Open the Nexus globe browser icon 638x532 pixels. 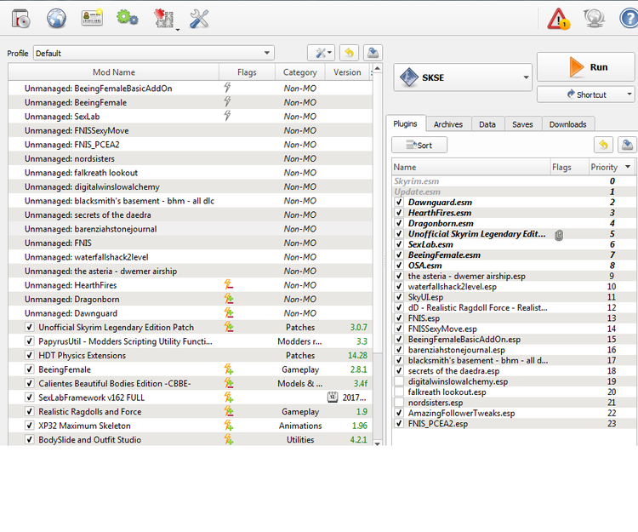point(56,19)
